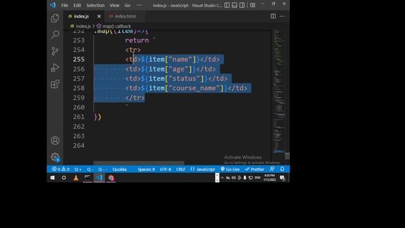Change line endings via CRLF
Screen dimensions: 405x228
[180, 169]
